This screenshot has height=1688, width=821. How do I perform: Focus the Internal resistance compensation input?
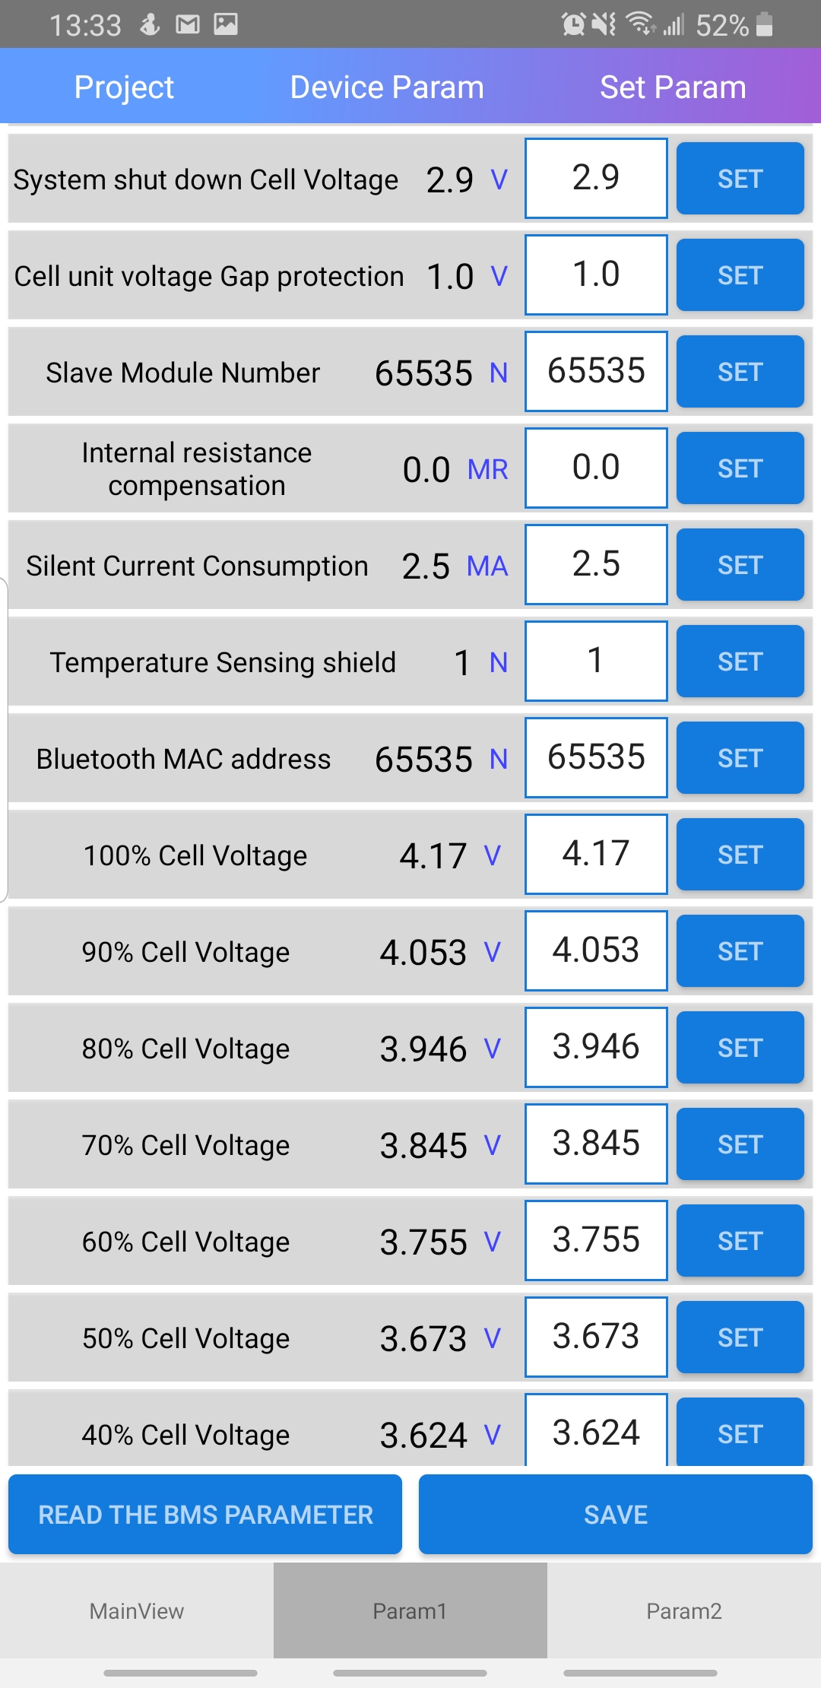[x=596, y=468]
